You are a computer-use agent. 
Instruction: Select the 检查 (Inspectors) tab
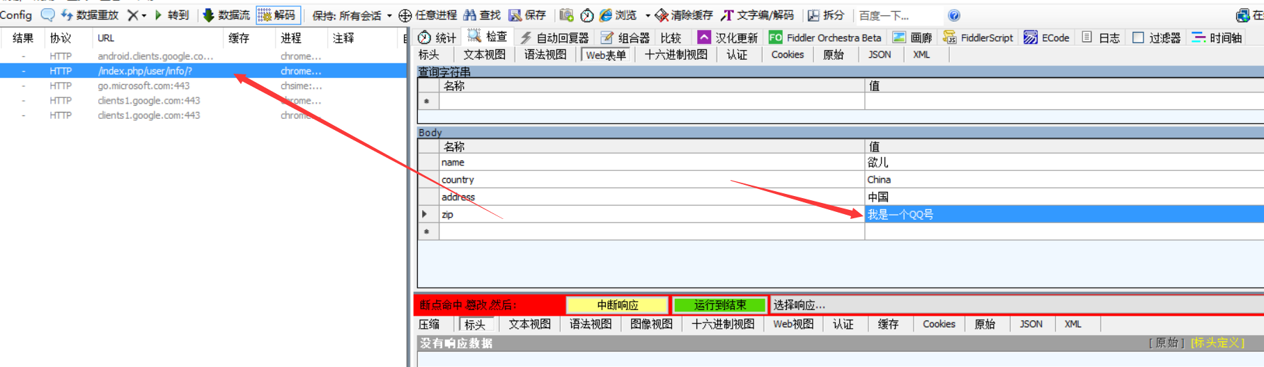coord(488,37)
